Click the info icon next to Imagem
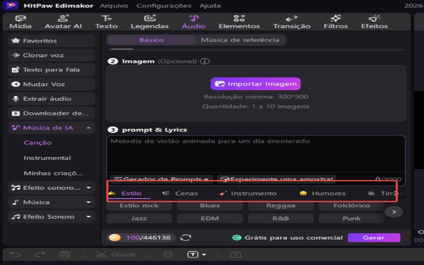 (x=205, y=61)
